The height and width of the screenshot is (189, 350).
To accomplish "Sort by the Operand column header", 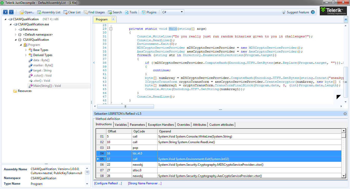I will (x=249, y=131).
